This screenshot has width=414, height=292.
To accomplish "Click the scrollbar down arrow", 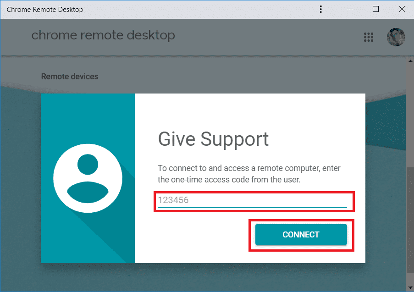I will 410,287.
